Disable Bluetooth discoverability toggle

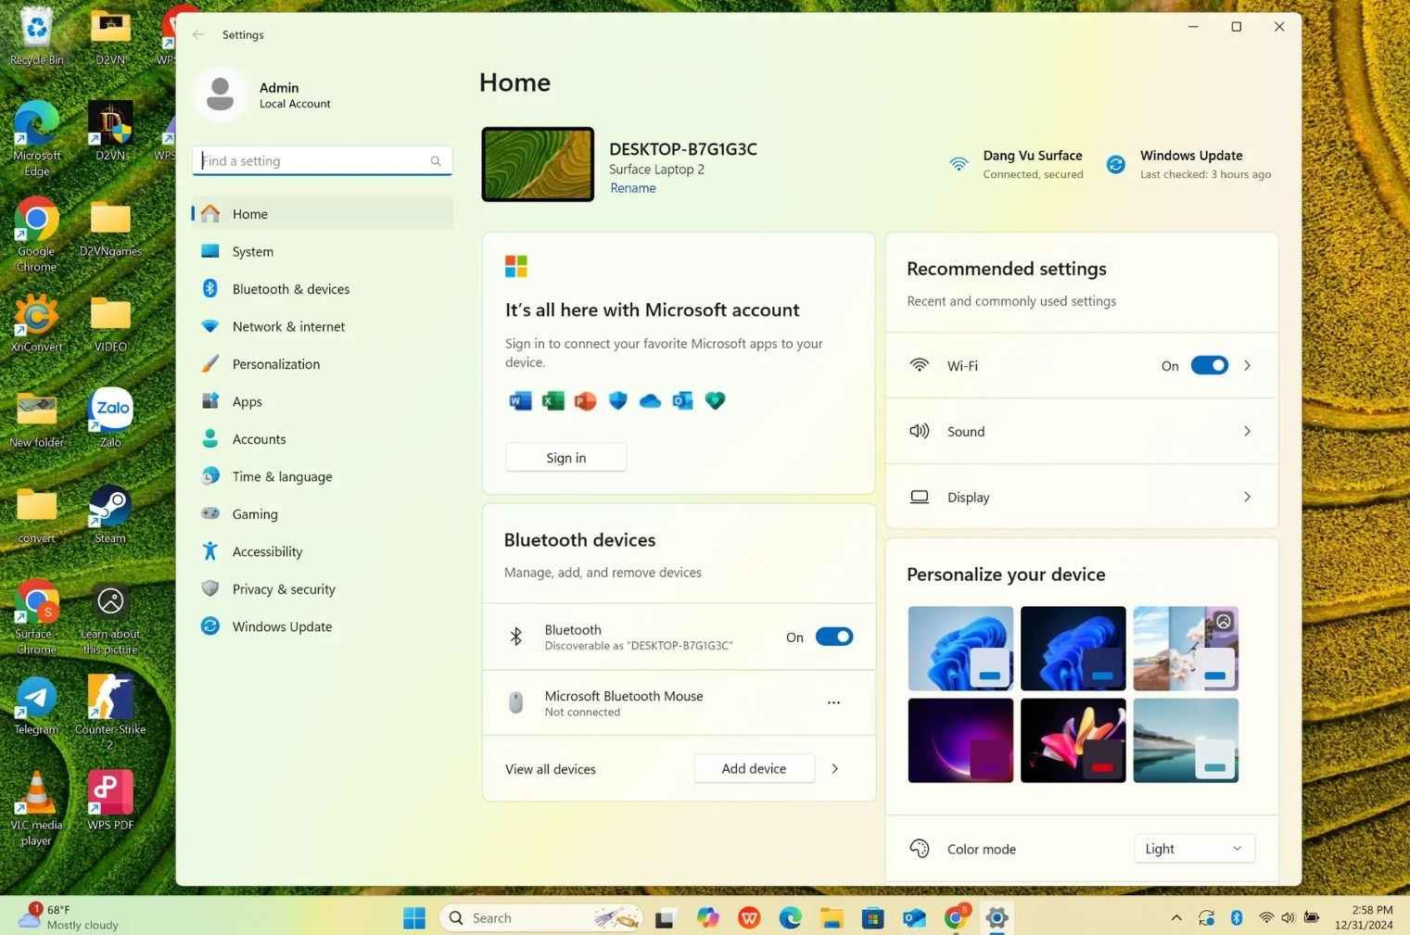(x=832, y=637)
